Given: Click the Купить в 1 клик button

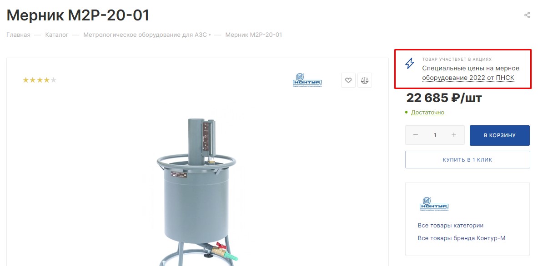Looking at the screenshot, I should 468,159.
